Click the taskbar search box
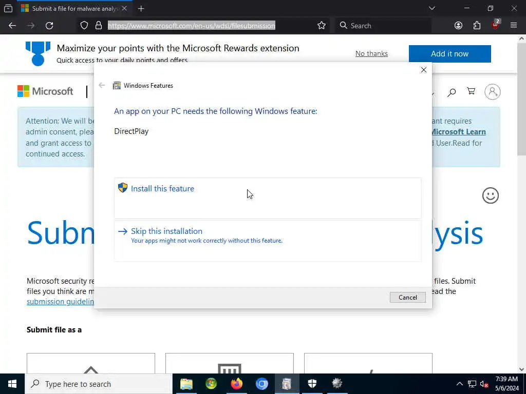 (x=99, y=384)
